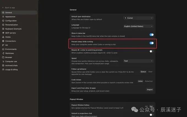Click the Environments icon in sidebar
Viewport: 187px width, 117px height.
(3, 49)
